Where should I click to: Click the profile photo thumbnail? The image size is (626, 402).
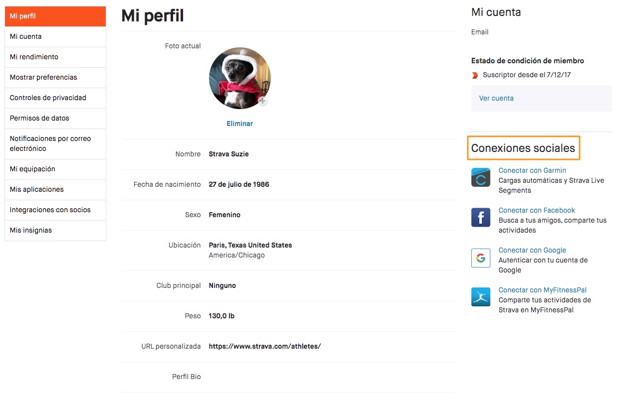tap(239, 78)
